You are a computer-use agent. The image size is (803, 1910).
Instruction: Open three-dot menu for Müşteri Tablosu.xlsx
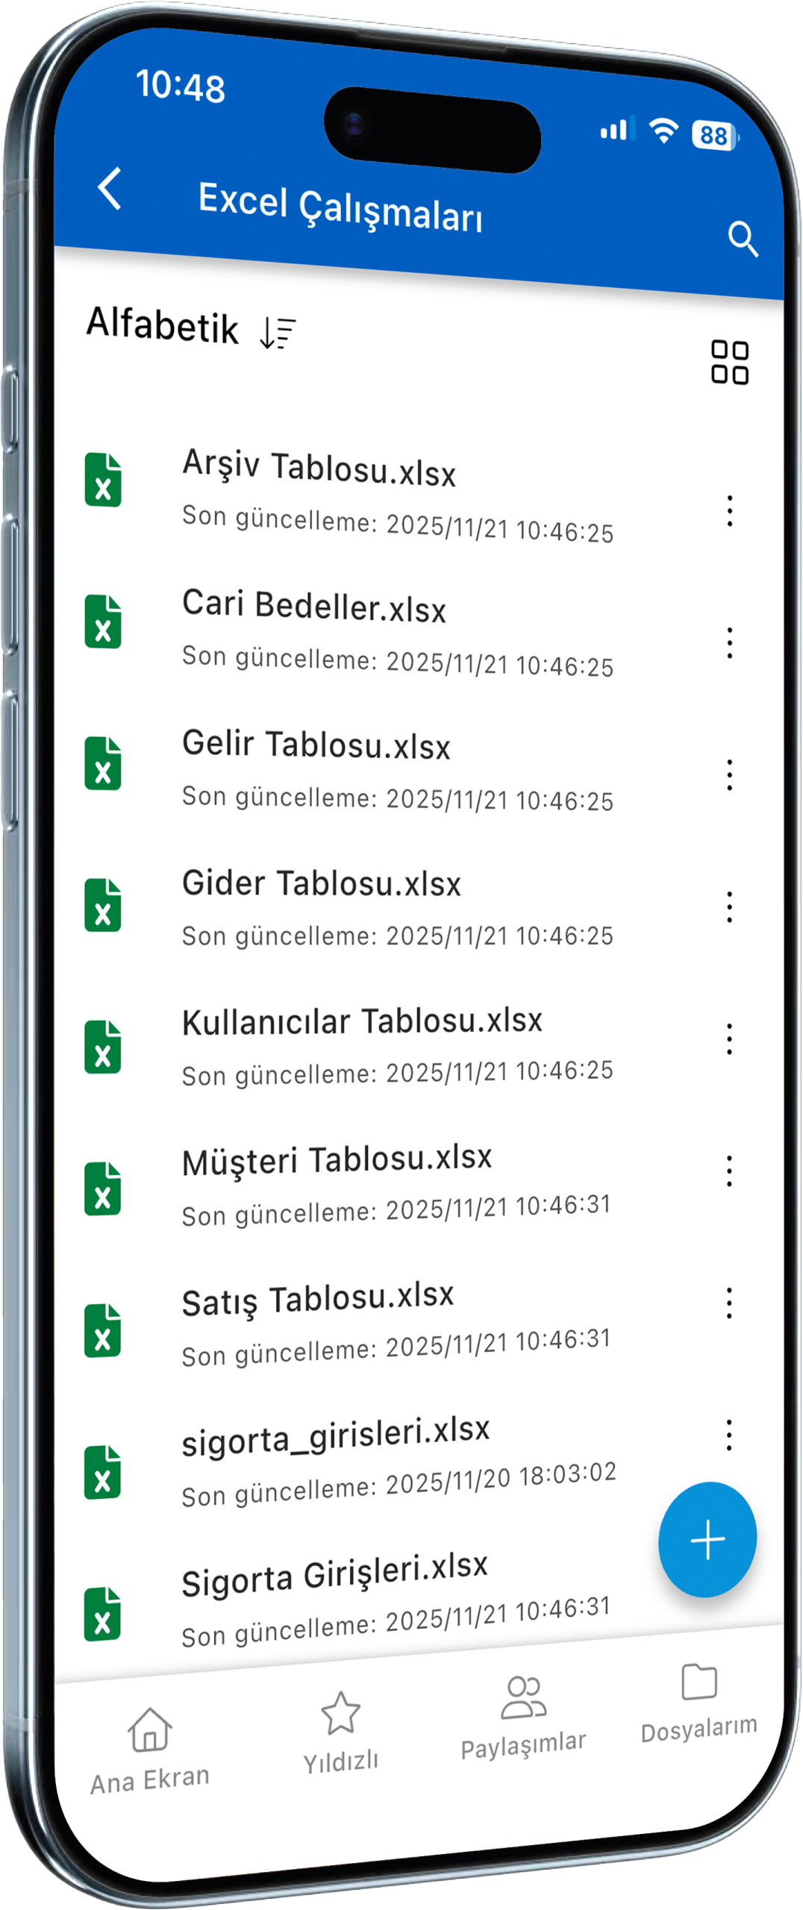(x=729, y=1171)
